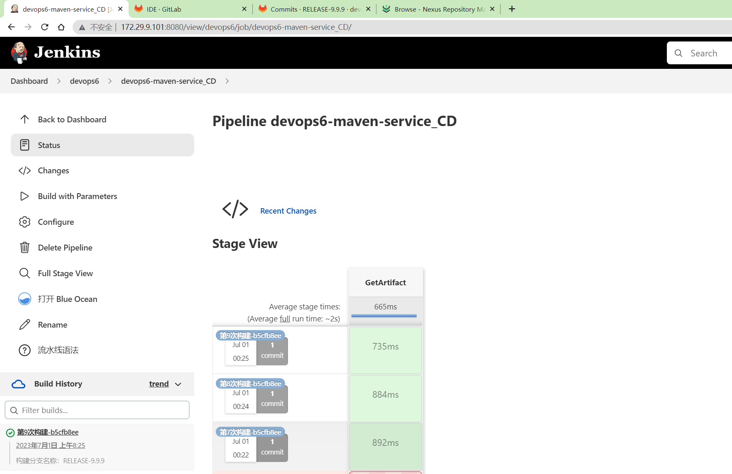
Task: Click the large Recent Changes code icon
Action: click(x=235, y=209)
